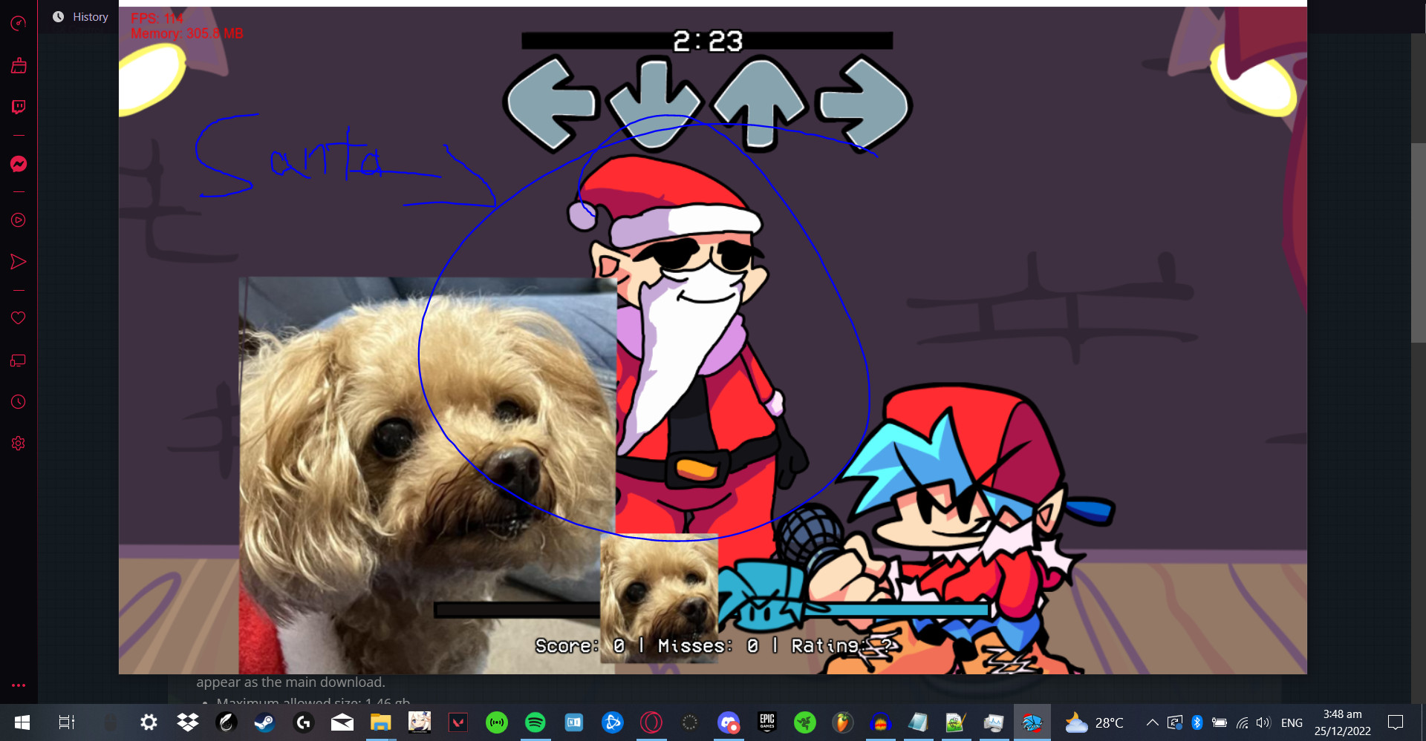This screenshot has width=1426, height=741.
Task: Open Opera GX settings via the gear icon
Action: coord(19,443)
